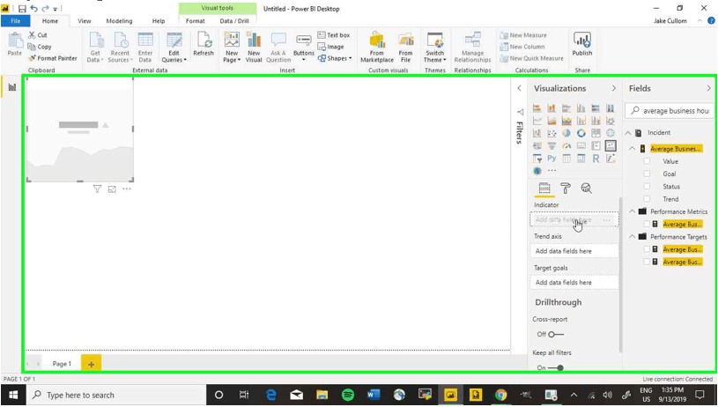This screenshot has width=718, height=407.
Task: Click New Measure
Action: click(523, 35)
